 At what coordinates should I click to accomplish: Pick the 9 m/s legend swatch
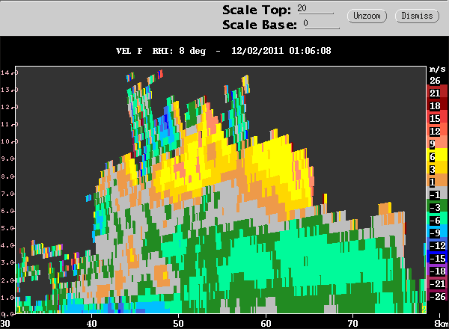click(x=434, y=144)
